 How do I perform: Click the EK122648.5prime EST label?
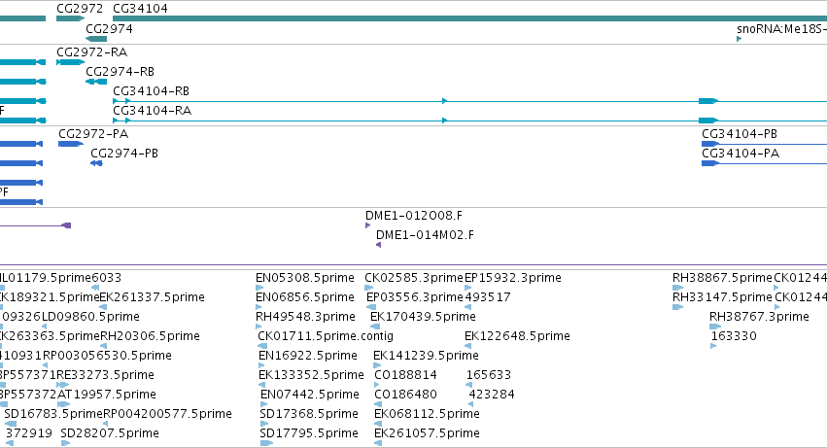tap(517, 335)
